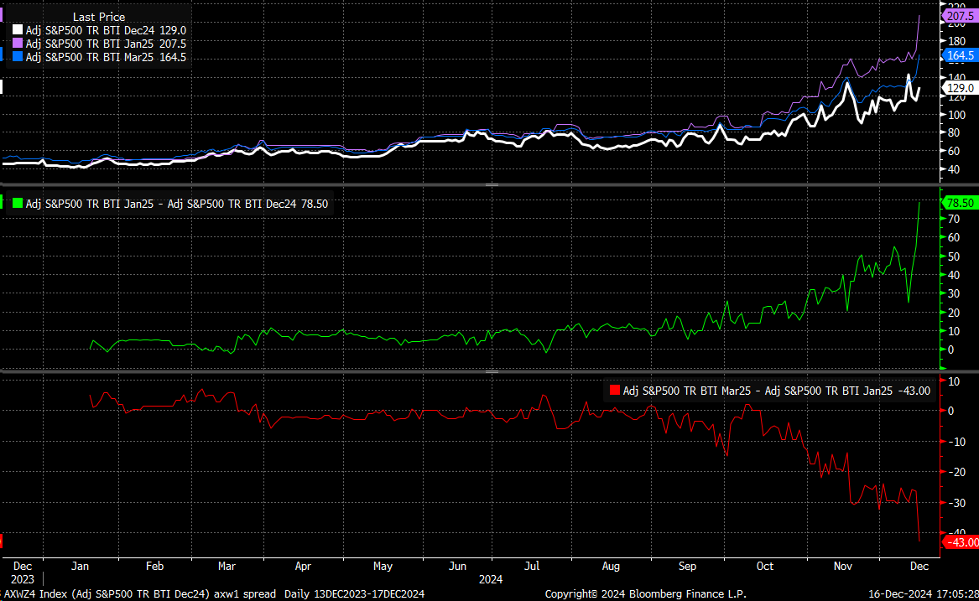
Task: Click the Apr month label on time axis
Action: [303, 566]
